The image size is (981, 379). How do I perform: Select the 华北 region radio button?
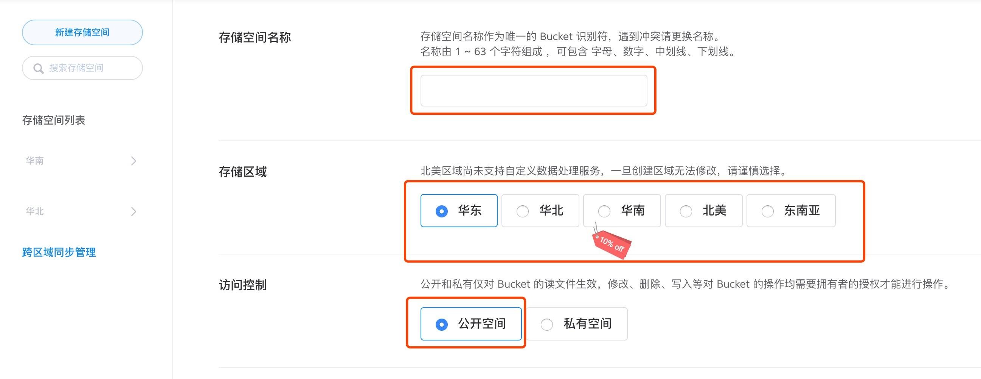pyautogui.click(x=523, y=211)
